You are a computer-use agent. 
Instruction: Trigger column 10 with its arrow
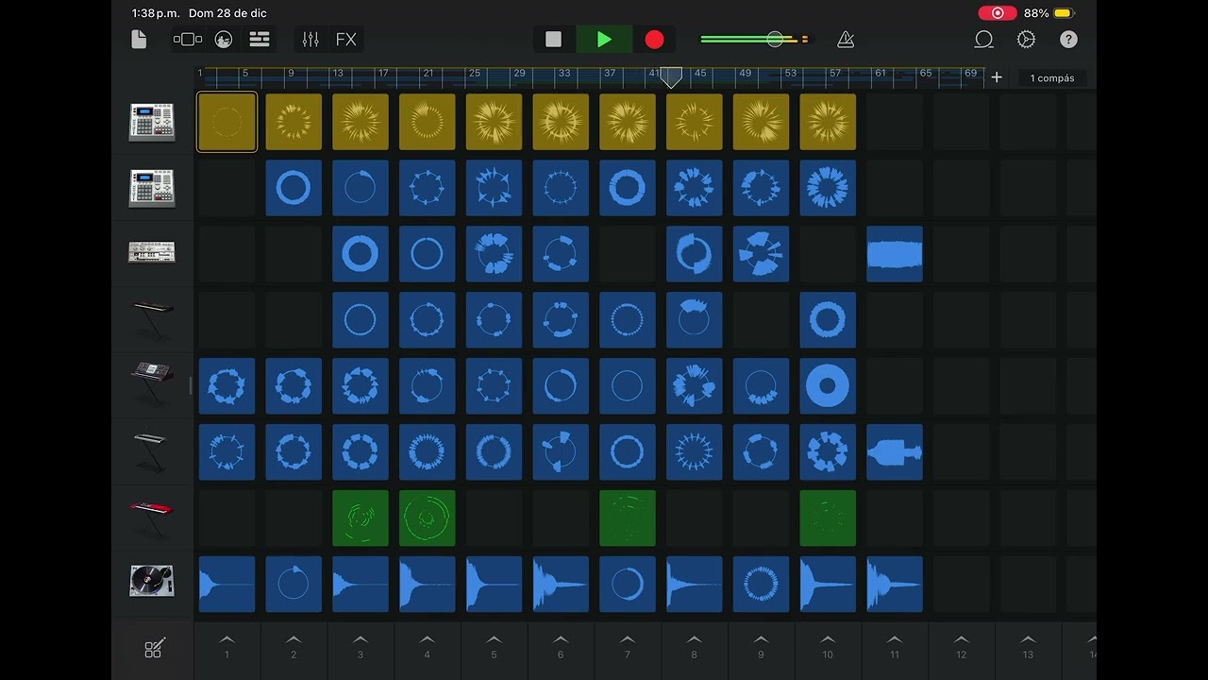(828, 646)
